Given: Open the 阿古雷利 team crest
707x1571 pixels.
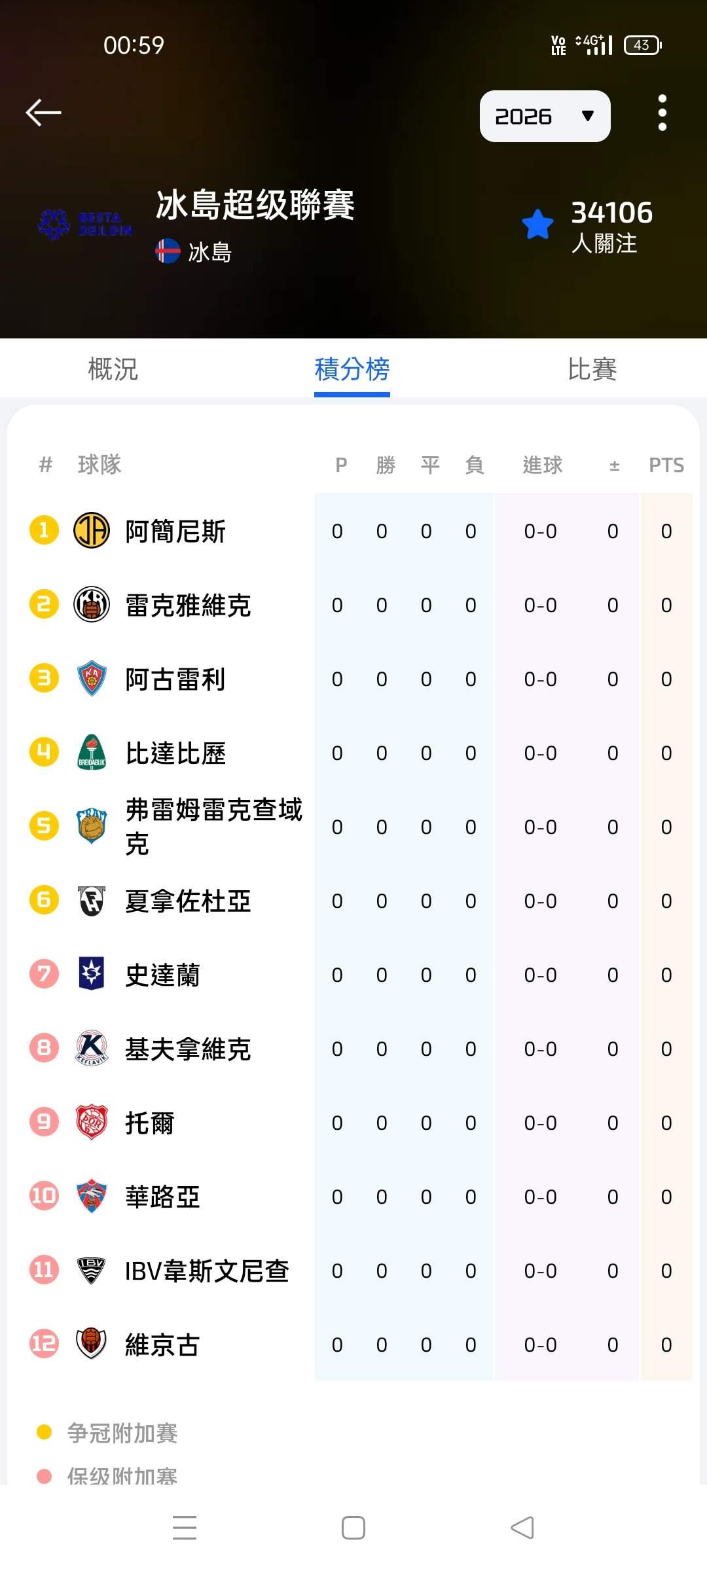Looking at the screenshot, I should 92,678.
